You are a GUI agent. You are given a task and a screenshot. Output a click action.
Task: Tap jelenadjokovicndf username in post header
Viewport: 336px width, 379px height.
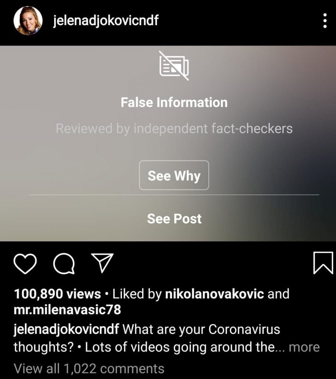[106, 21]
